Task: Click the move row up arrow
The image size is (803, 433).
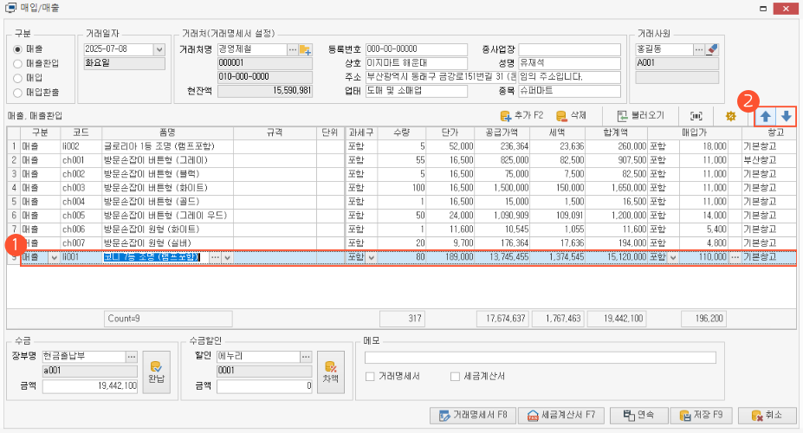Action: click(x=766, y=116)
